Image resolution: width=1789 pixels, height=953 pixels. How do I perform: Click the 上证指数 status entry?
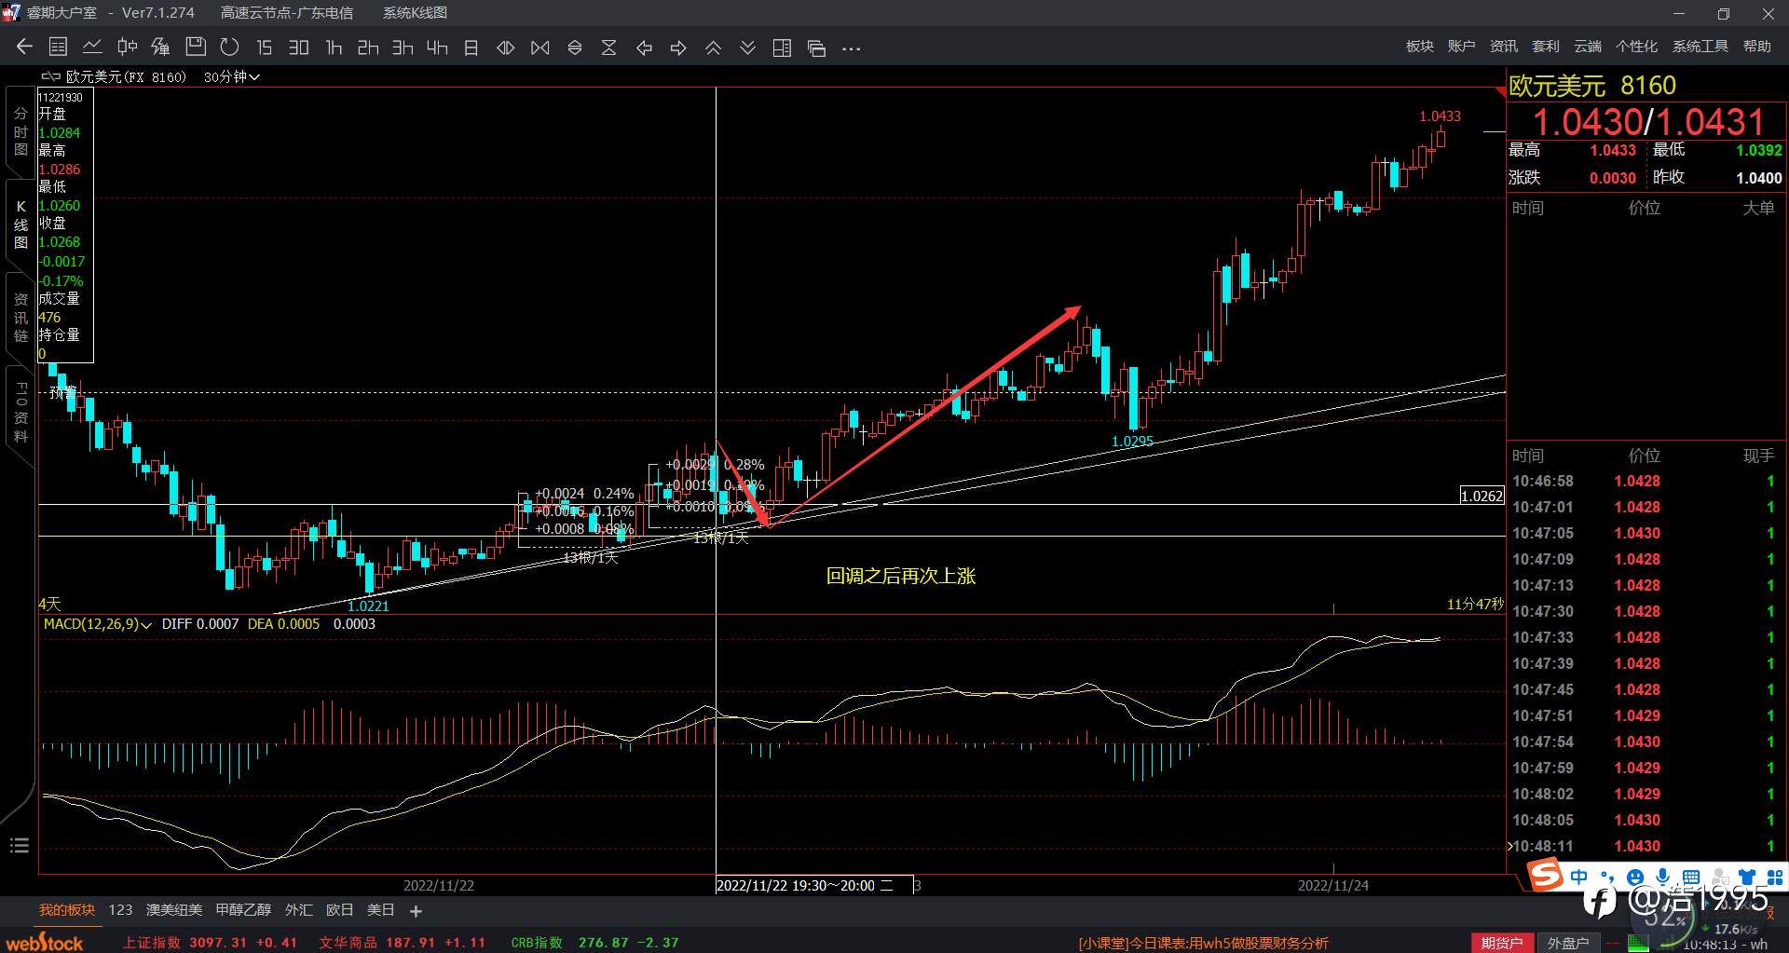[x=210, y=943]
